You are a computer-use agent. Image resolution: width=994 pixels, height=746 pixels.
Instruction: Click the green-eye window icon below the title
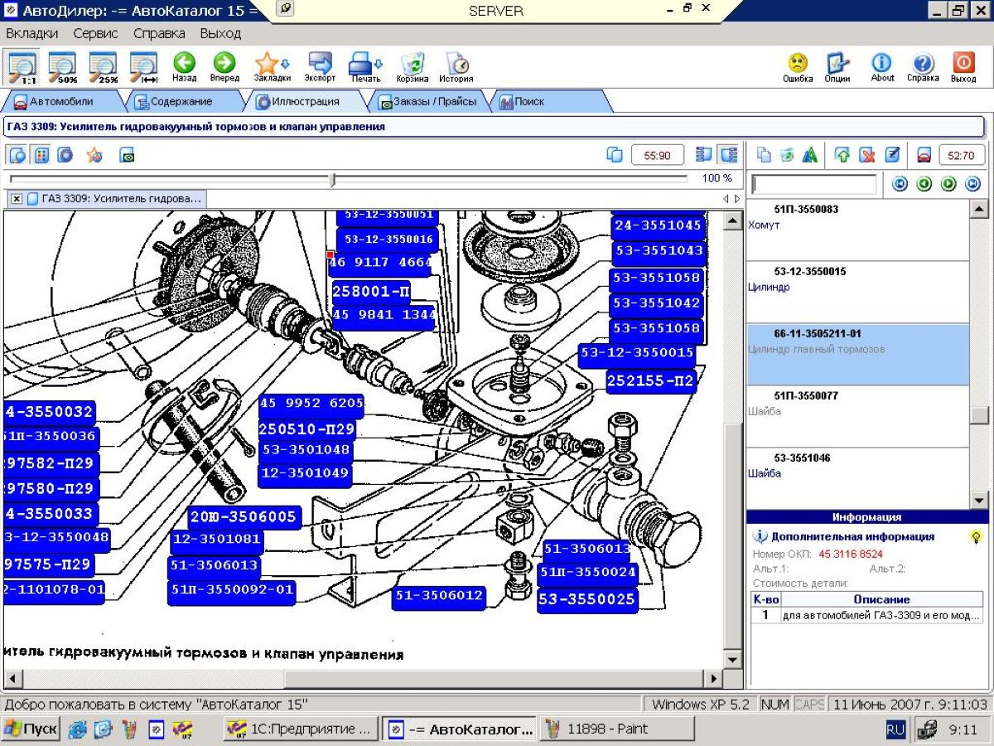pyautogui.click(x=127, y=155)
